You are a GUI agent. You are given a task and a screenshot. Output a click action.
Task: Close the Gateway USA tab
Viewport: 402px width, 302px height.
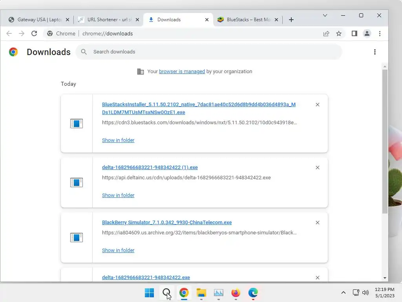(x=68, y=20)
